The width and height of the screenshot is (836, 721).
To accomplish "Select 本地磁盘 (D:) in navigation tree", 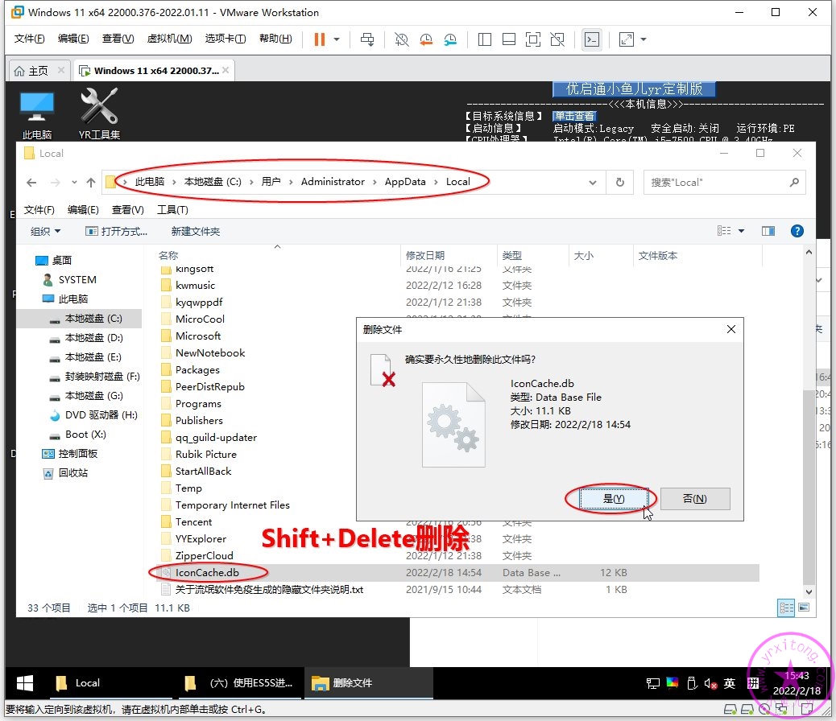I will pyautogui.click(x=86, y=338).
